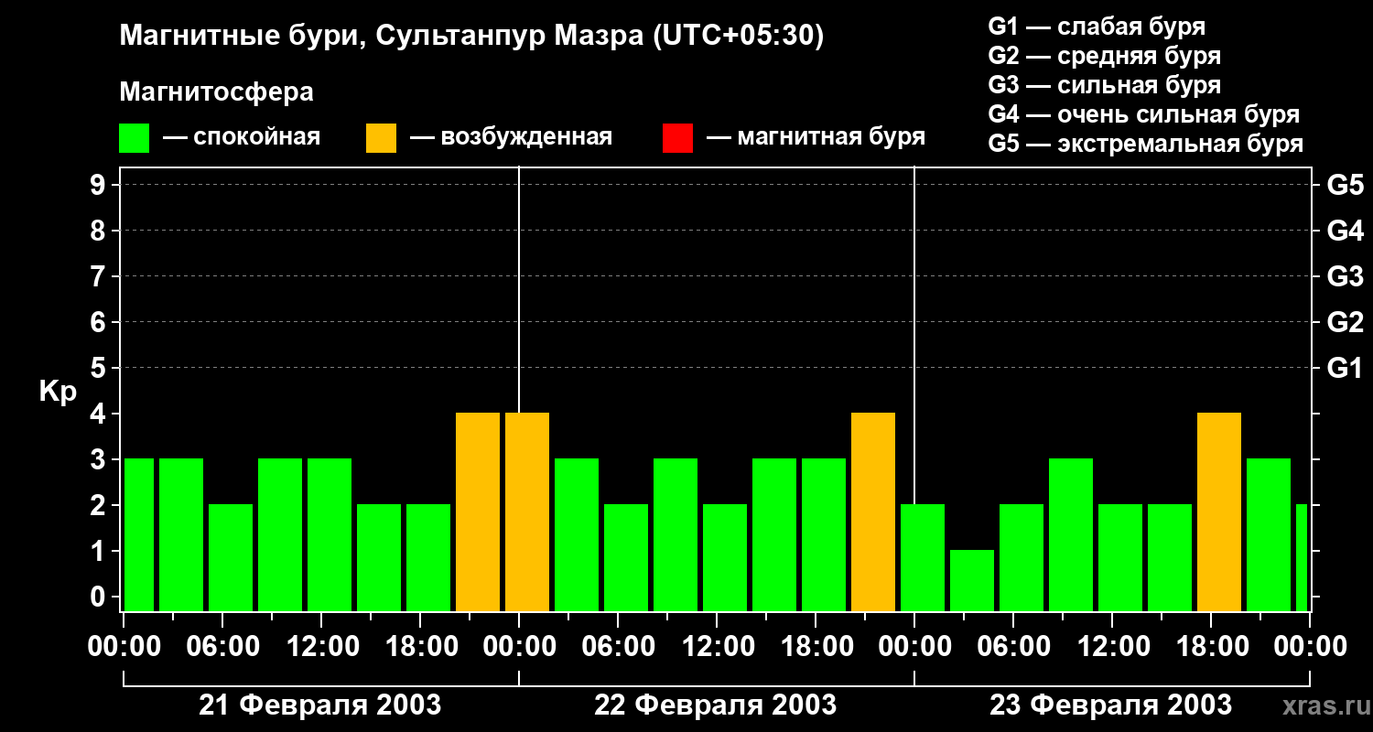
Task: Click the 'G2' label on the right axis
Action: 1345,322
